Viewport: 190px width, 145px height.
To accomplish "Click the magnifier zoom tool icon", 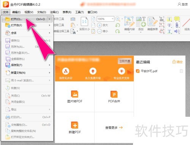I will [x=118, y=19].
